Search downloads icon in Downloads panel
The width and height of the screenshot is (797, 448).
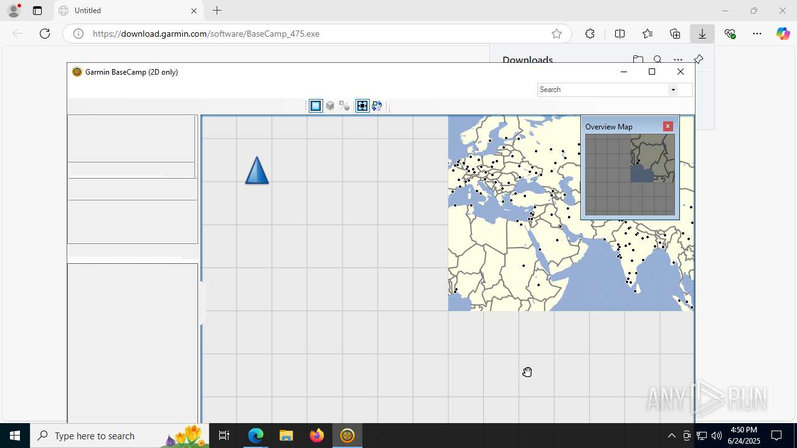coord(658,60)
